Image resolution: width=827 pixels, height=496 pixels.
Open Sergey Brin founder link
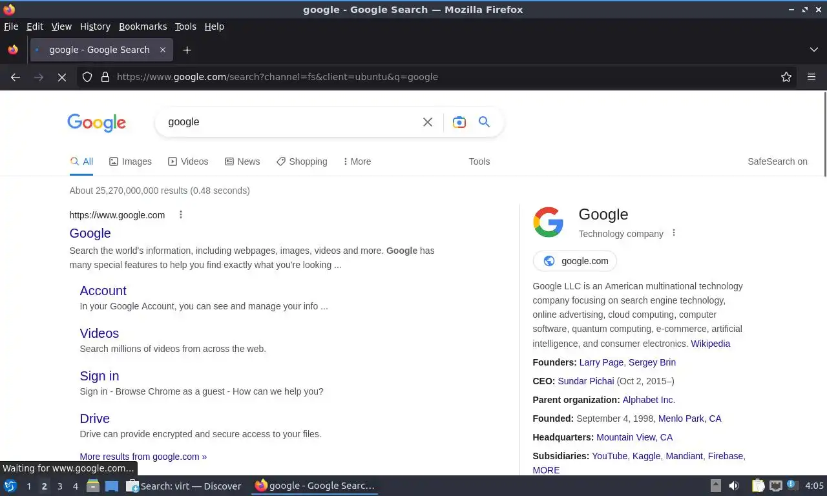coord(652,362)
